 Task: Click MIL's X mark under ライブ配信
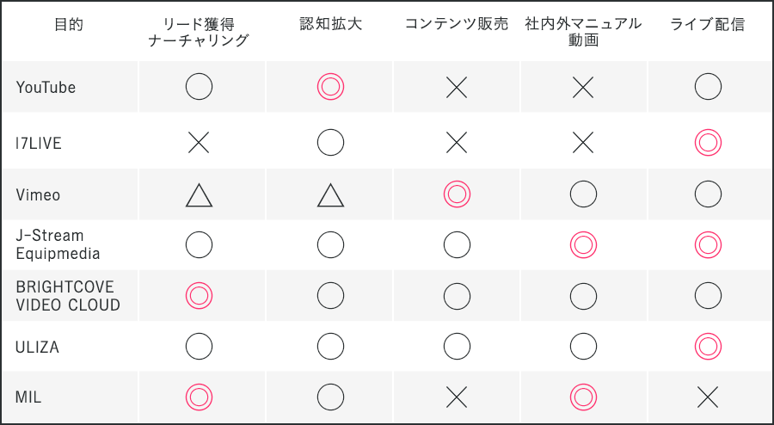point(708,397)
